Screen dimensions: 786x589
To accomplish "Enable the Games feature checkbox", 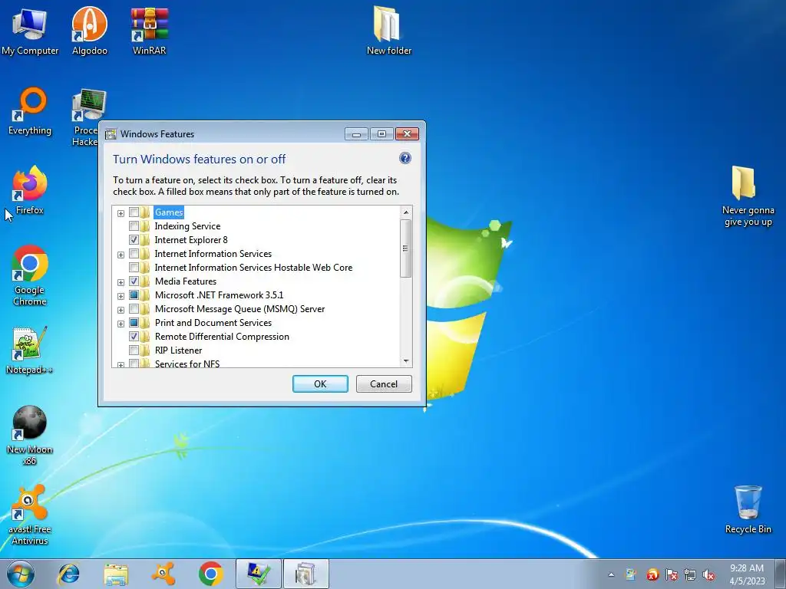I will coord(134,212).
